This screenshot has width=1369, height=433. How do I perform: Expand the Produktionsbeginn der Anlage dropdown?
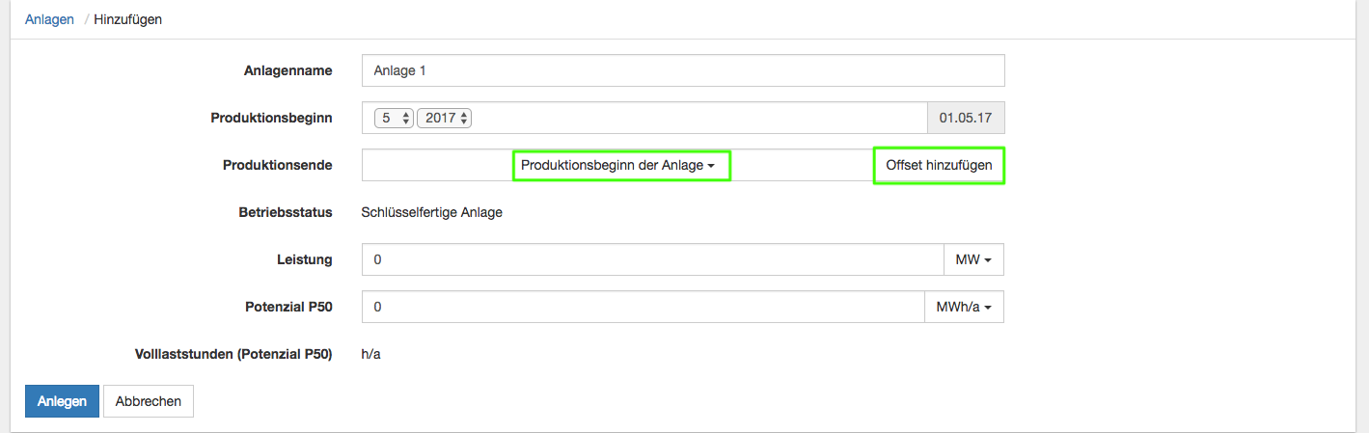pyautogui.click(x=620, y=165)
